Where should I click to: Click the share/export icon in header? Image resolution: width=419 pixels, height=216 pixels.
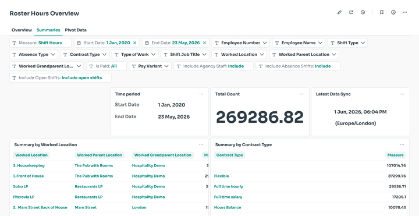pyautogui.click(x=351, y=12)
